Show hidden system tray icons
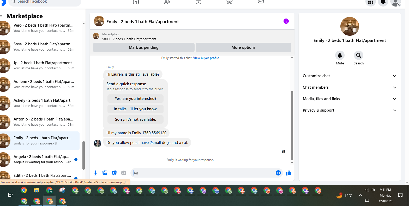 pos(360,195)
